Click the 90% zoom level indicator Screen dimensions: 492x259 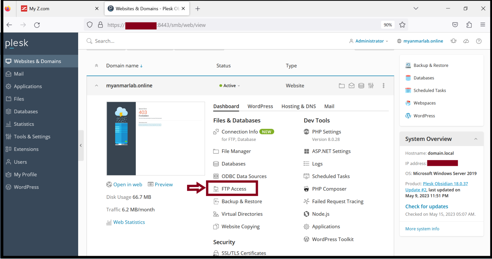pos(388,25)
